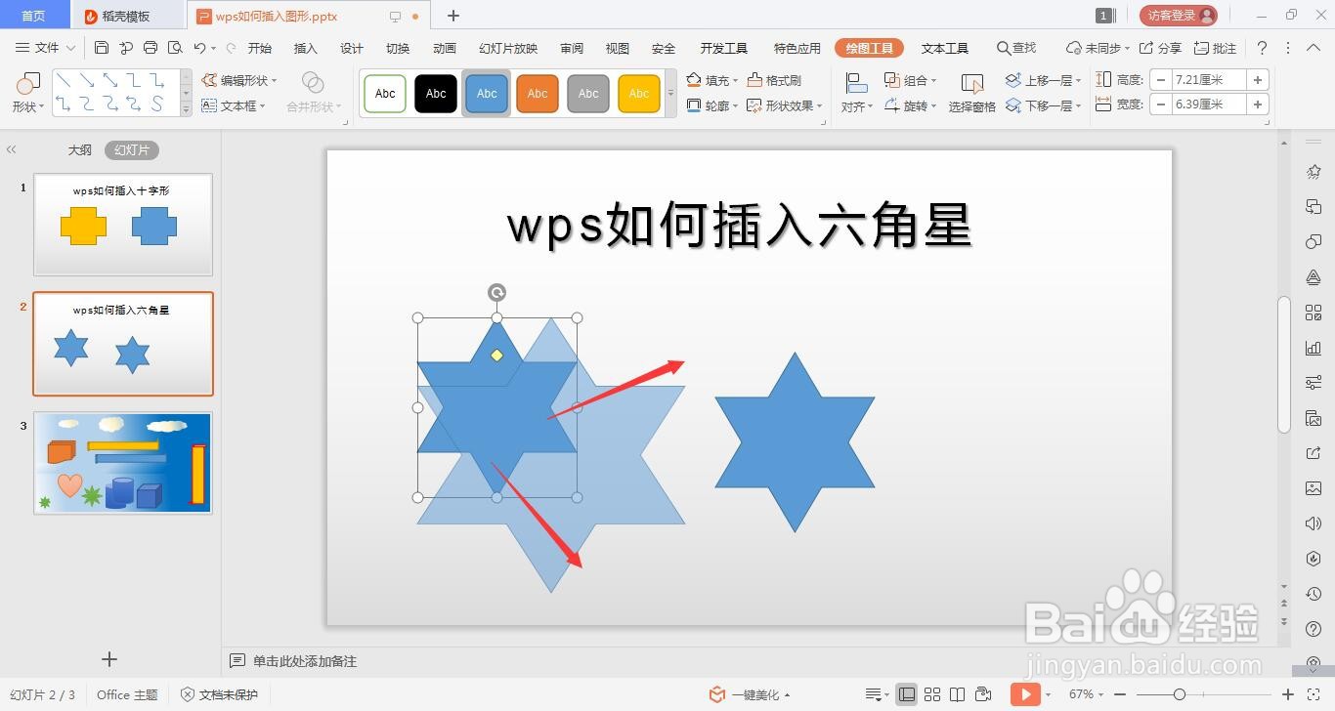Switch to reading view in status bar
Image resolution: width=1335 pixels, height=711 pixels.
click(x=958, y=694)
